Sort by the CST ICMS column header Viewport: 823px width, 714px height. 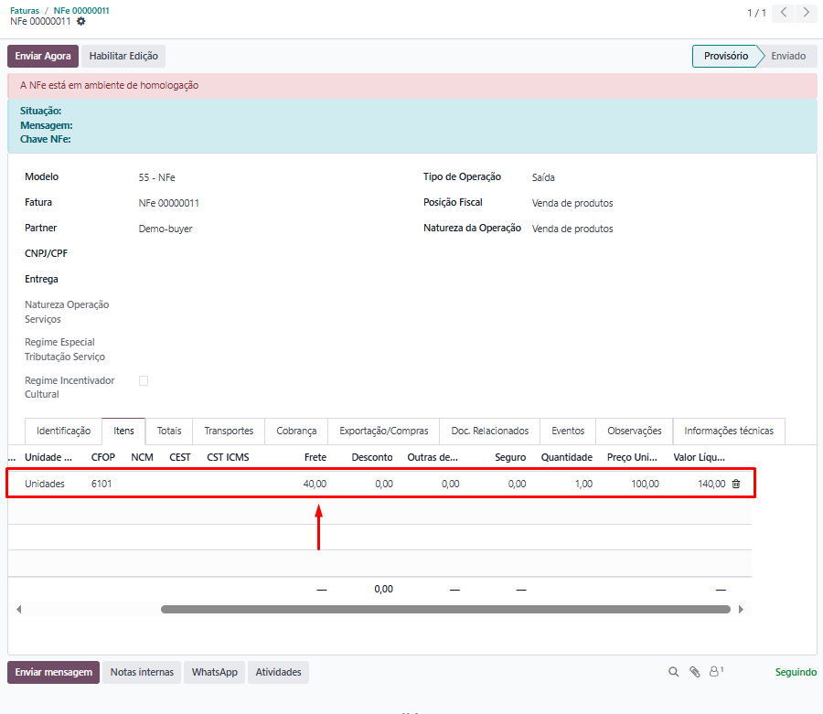pyautogui.click(x=228, y=457)
